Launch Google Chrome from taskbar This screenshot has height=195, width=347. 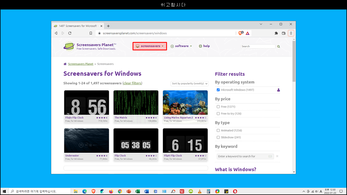click(120, 191)
